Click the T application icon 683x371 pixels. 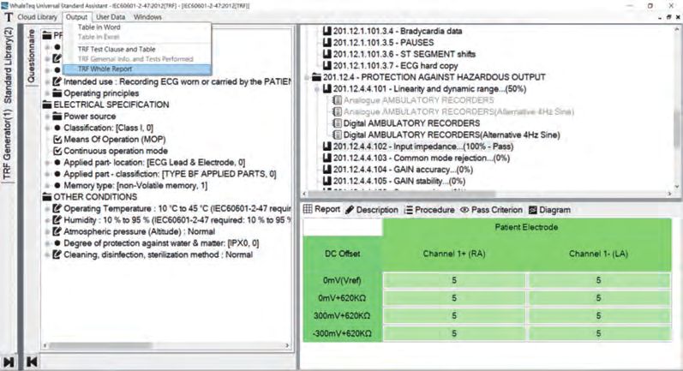(x=9, y=17)
